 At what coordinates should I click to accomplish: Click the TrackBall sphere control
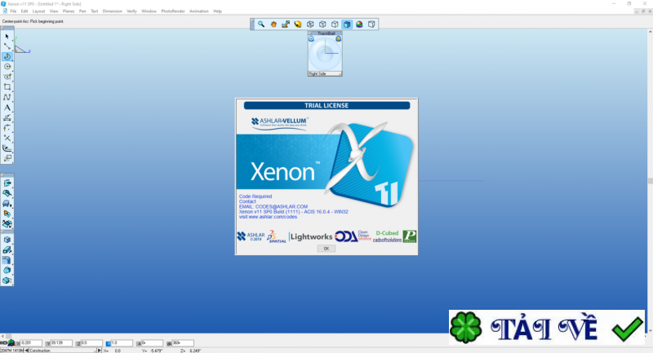point(325,53)
